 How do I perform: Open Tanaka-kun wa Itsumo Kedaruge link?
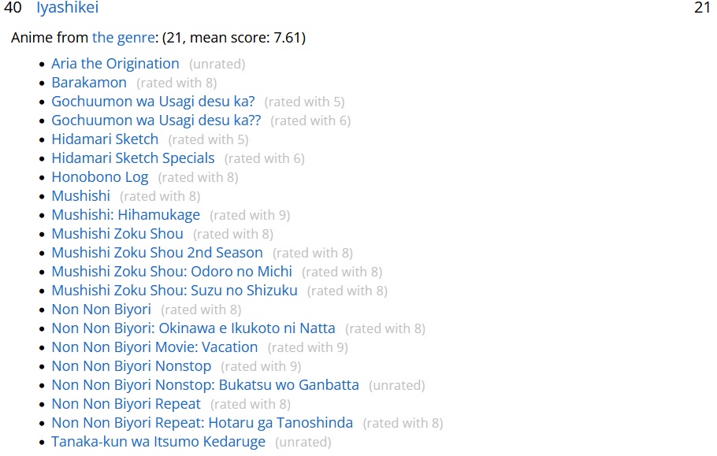(x=158, y=442)
